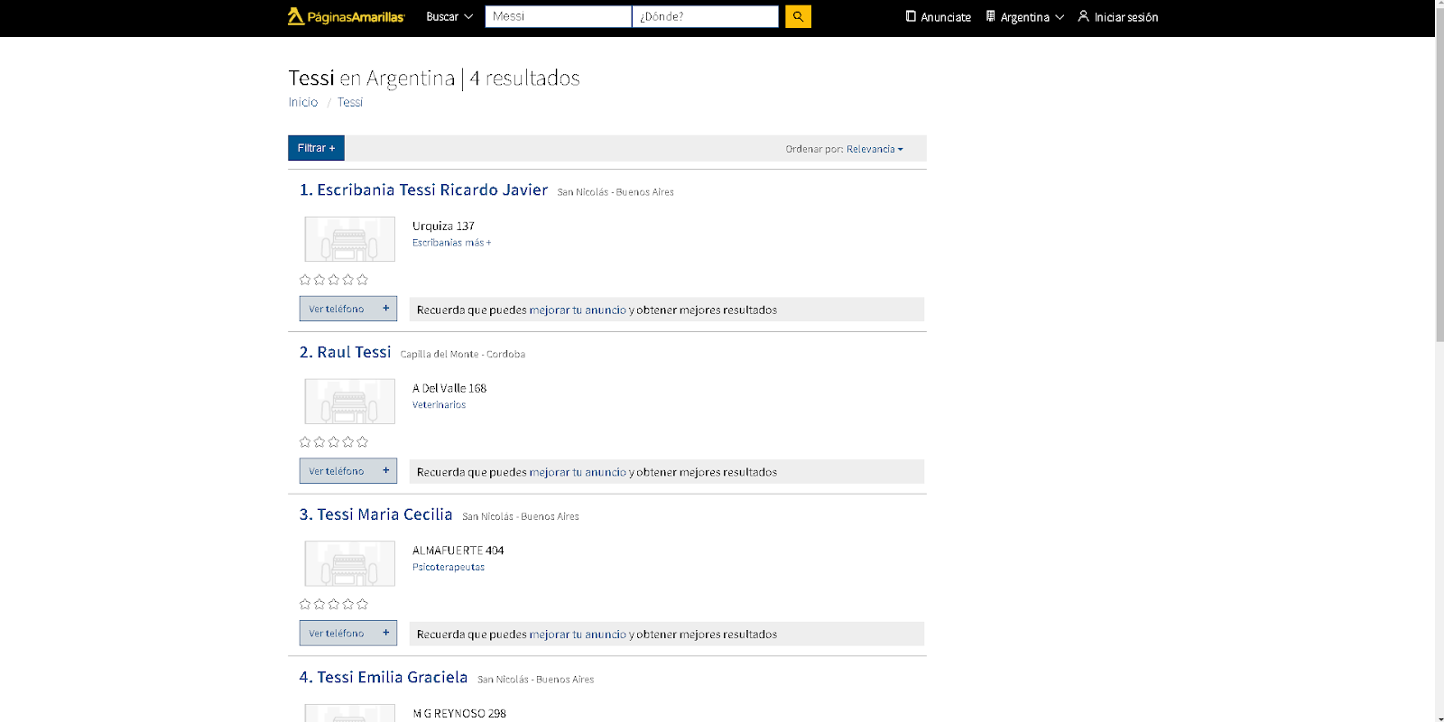The image size is (1444, 722).
Task: Click mejorar tu anuncio under Escribania Tessi
Action: [x=578, y=310]
